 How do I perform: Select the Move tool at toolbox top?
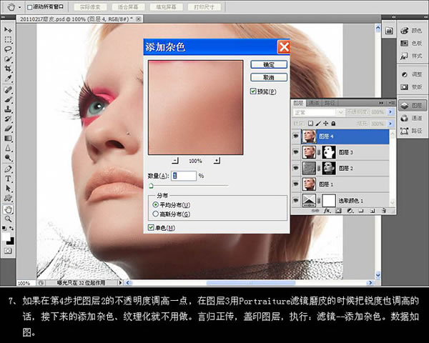8,30
